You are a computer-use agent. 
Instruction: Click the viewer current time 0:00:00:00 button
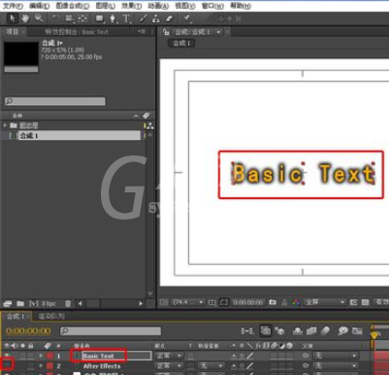click(248, 302)
